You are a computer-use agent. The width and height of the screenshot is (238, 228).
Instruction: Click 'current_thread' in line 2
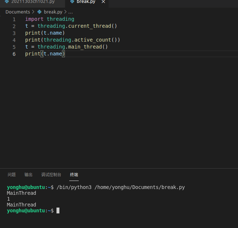click(90, 26)
